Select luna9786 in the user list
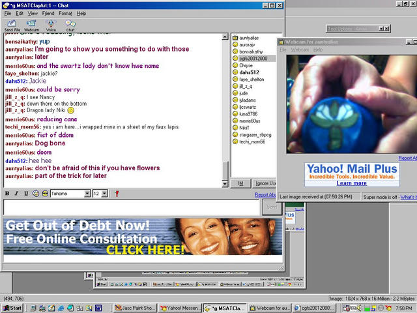This screenshot has width=417, height=313. click(248, 114)
